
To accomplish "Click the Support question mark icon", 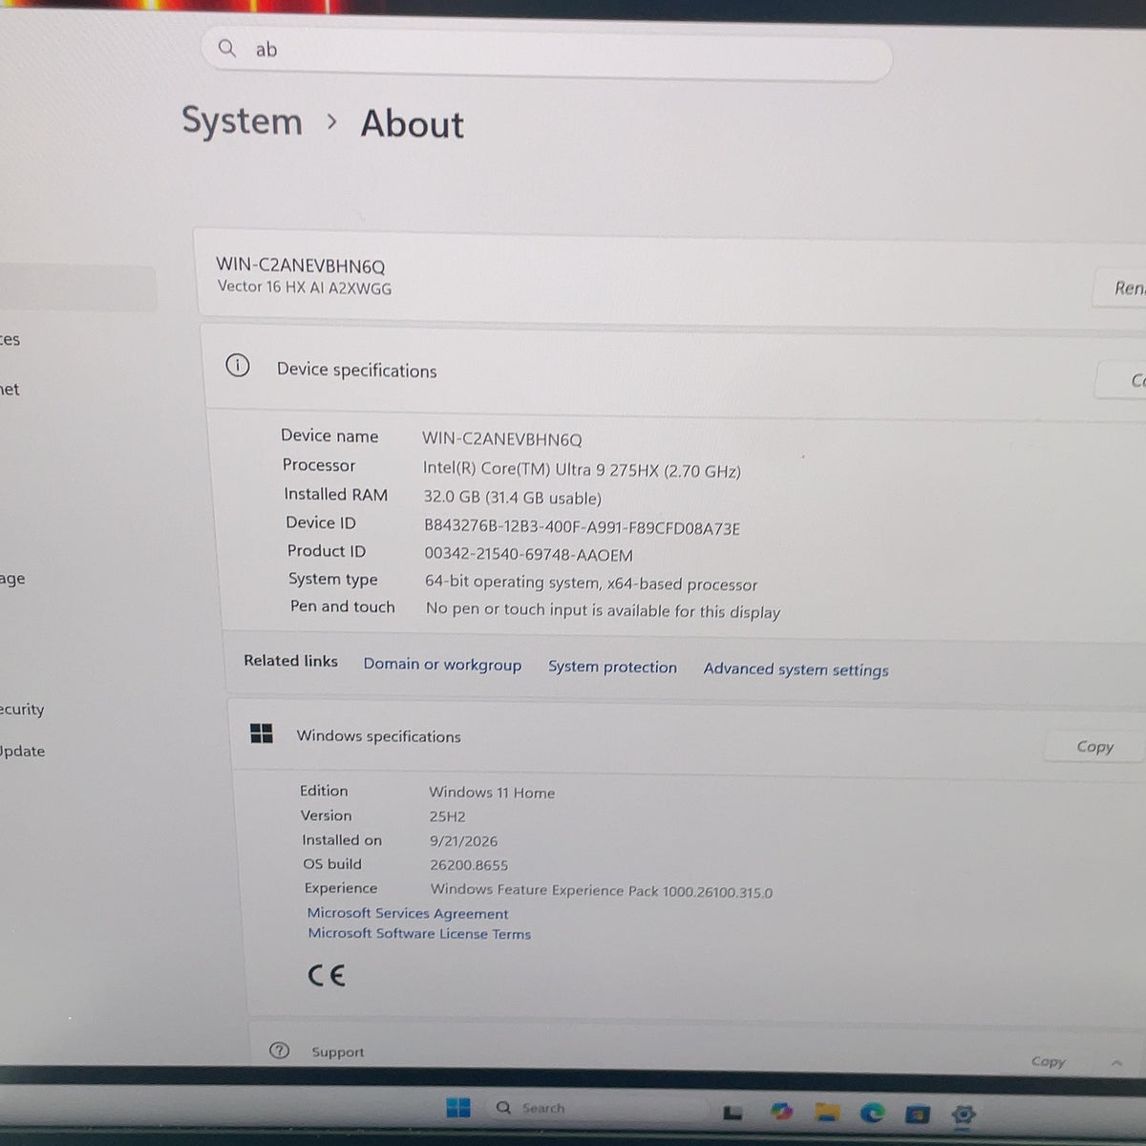I will point(279,1050).
